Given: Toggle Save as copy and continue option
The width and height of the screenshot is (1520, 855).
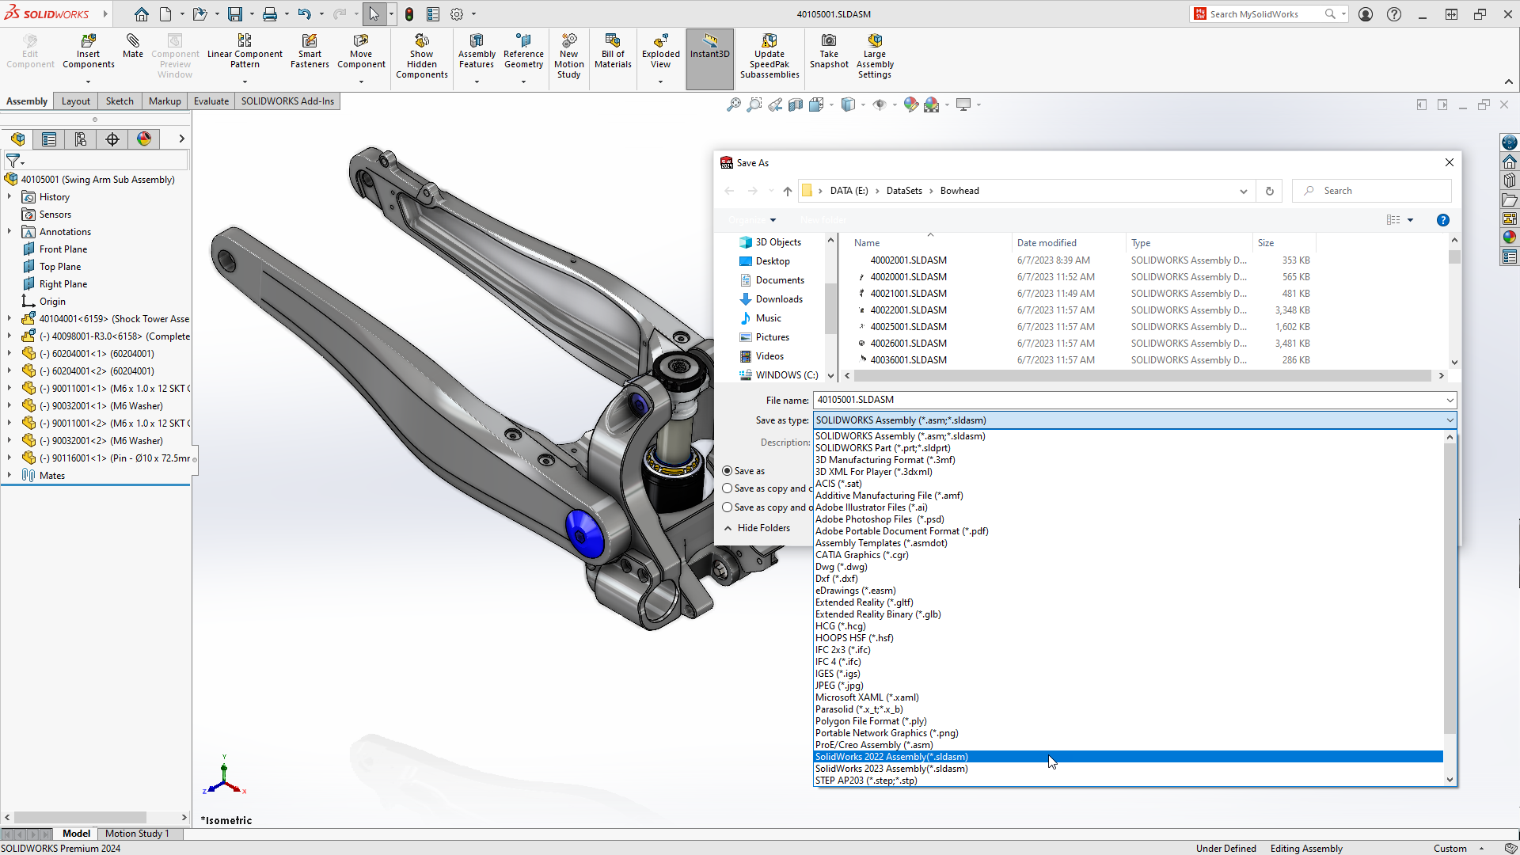Looking at the screenshot, I should pyautogui.click(x=728, y=488).
